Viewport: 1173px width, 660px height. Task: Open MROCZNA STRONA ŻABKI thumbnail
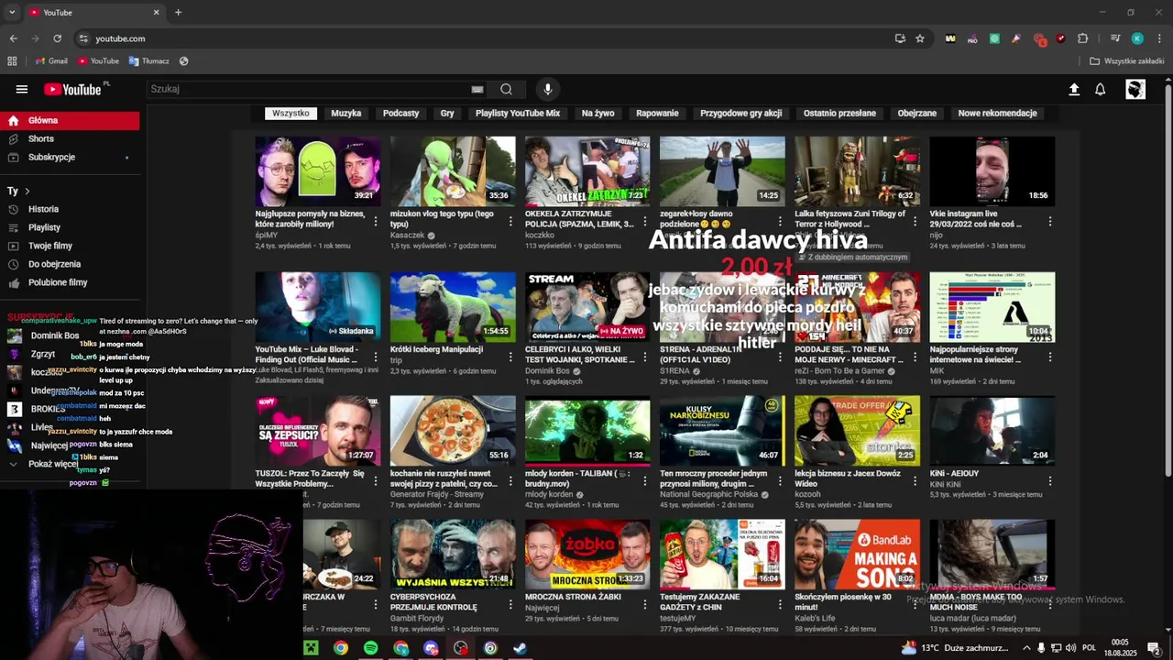587,555
